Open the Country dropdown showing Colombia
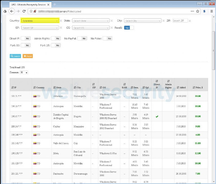Screen dimensions: 216x184 click(40, 21)
